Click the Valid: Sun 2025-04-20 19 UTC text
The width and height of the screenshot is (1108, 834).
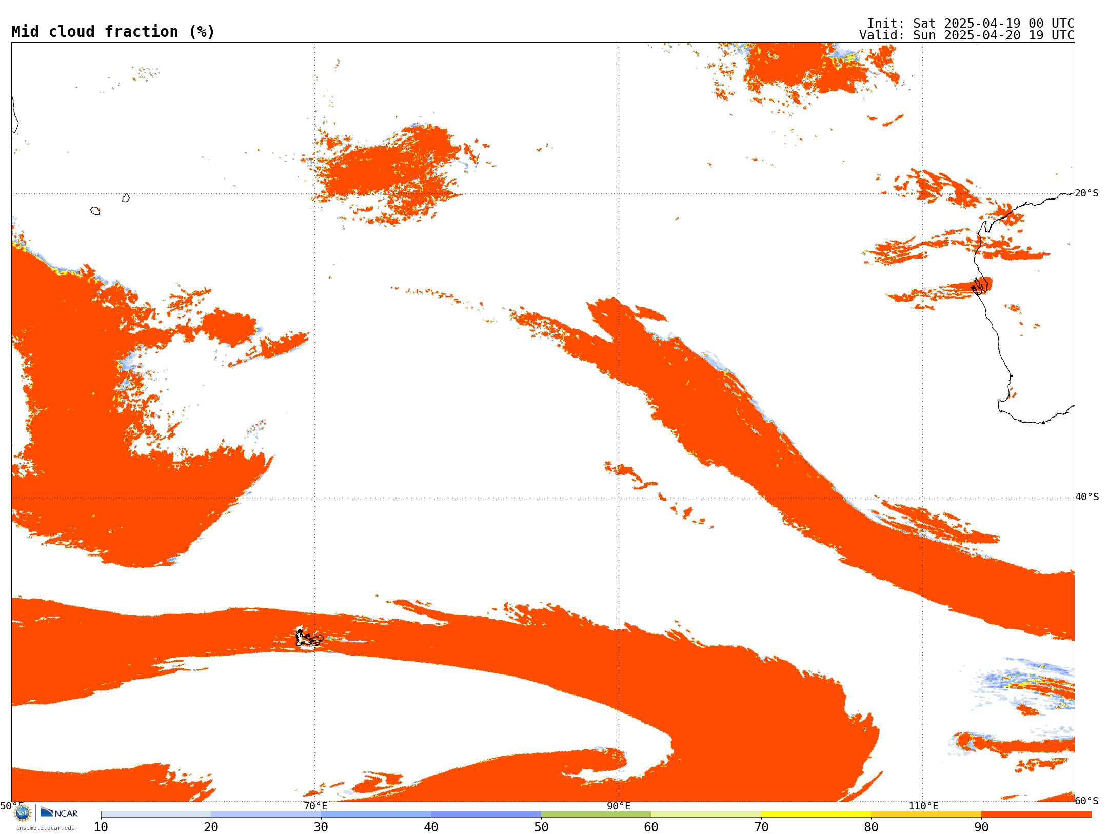[967, 35]
